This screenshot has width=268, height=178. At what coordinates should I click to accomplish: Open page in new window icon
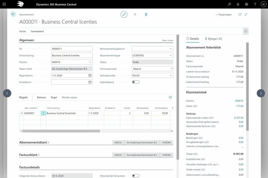(240, 15)
